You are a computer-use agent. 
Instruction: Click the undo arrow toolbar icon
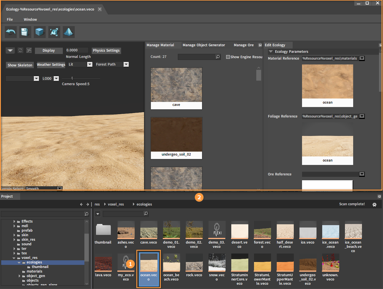click(x=11, y=32)
